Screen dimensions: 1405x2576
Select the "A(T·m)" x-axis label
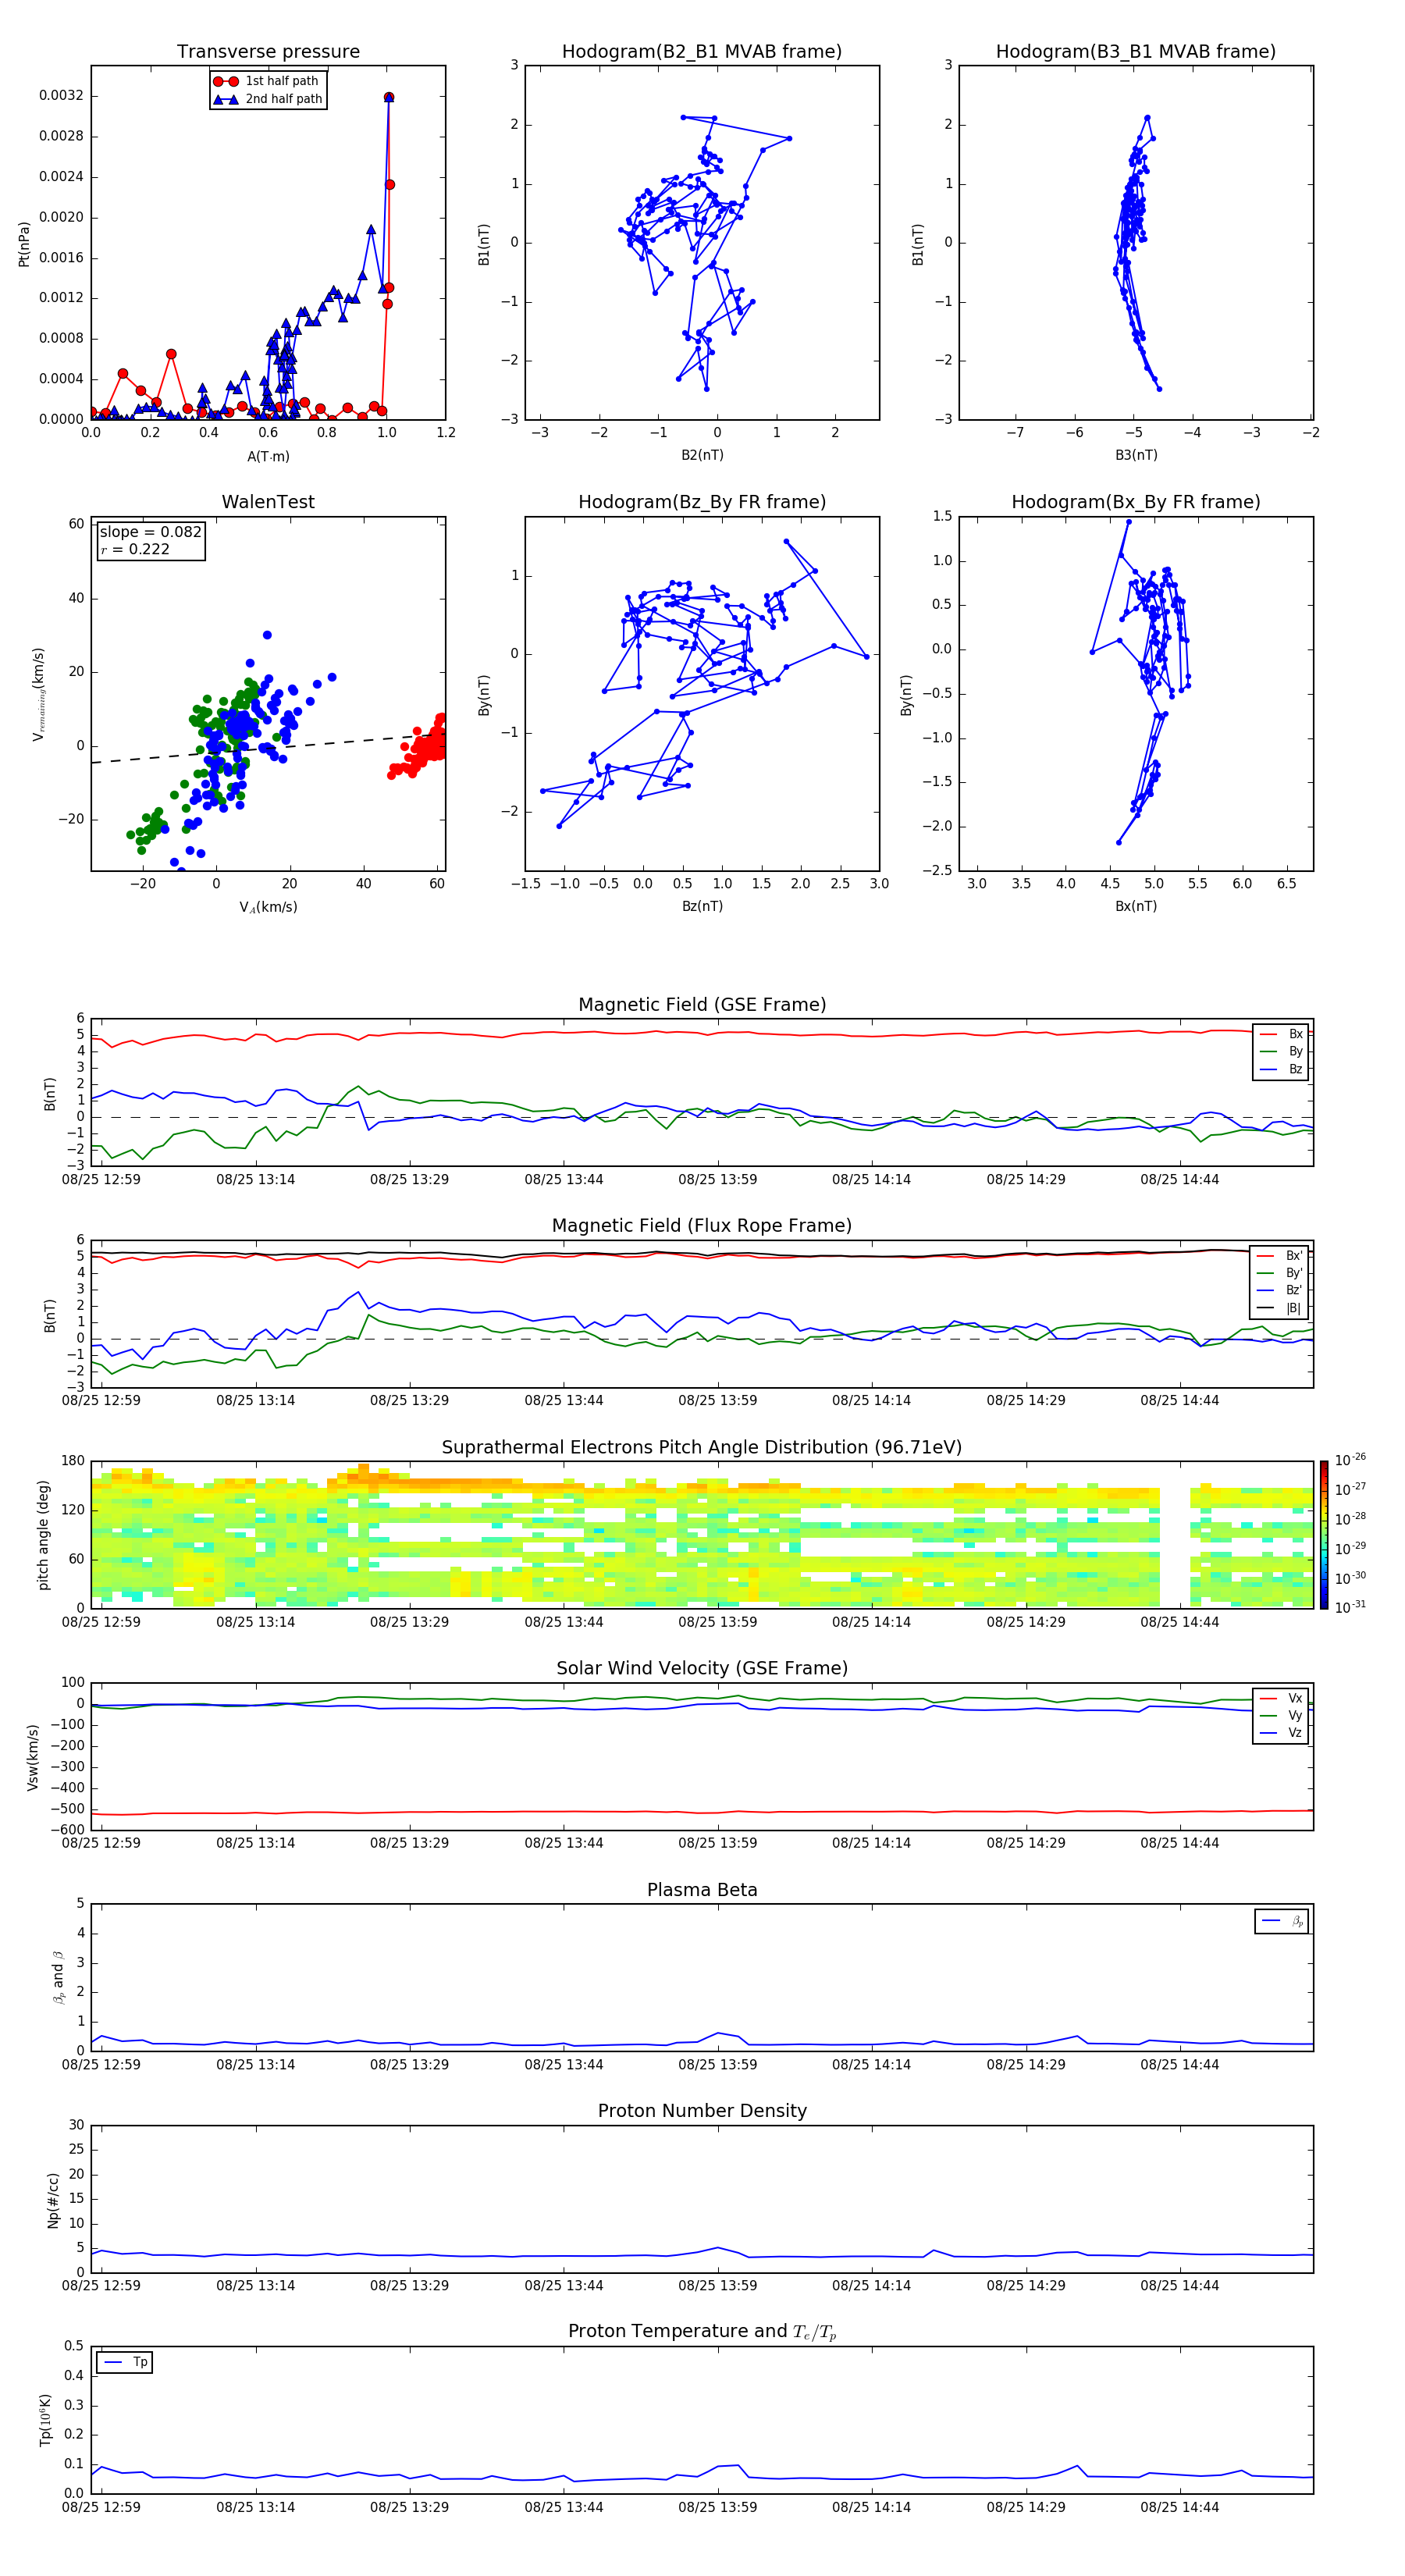(268, 457)
